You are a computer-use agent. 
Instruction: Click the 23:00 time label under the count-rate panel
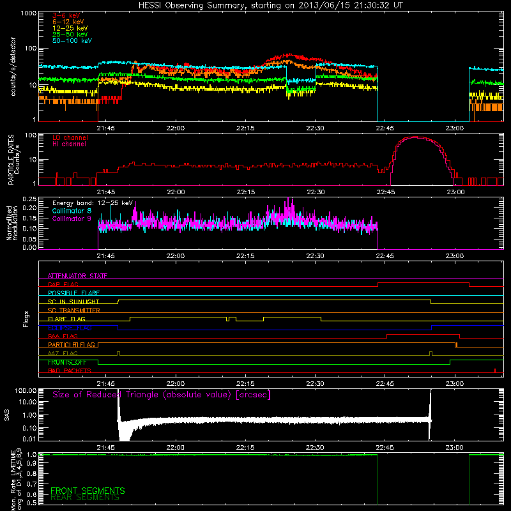pyautogui.click(x=455, y=128)
